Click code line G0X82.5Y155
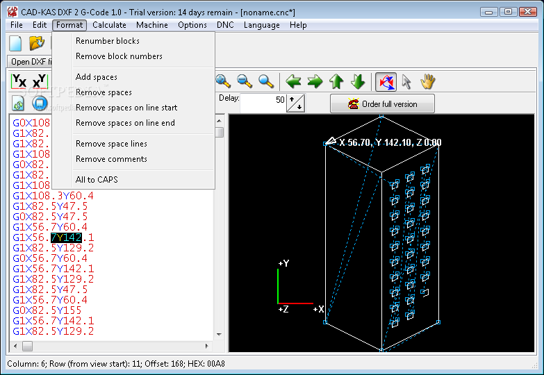The image size is (544, 375). 47,310
